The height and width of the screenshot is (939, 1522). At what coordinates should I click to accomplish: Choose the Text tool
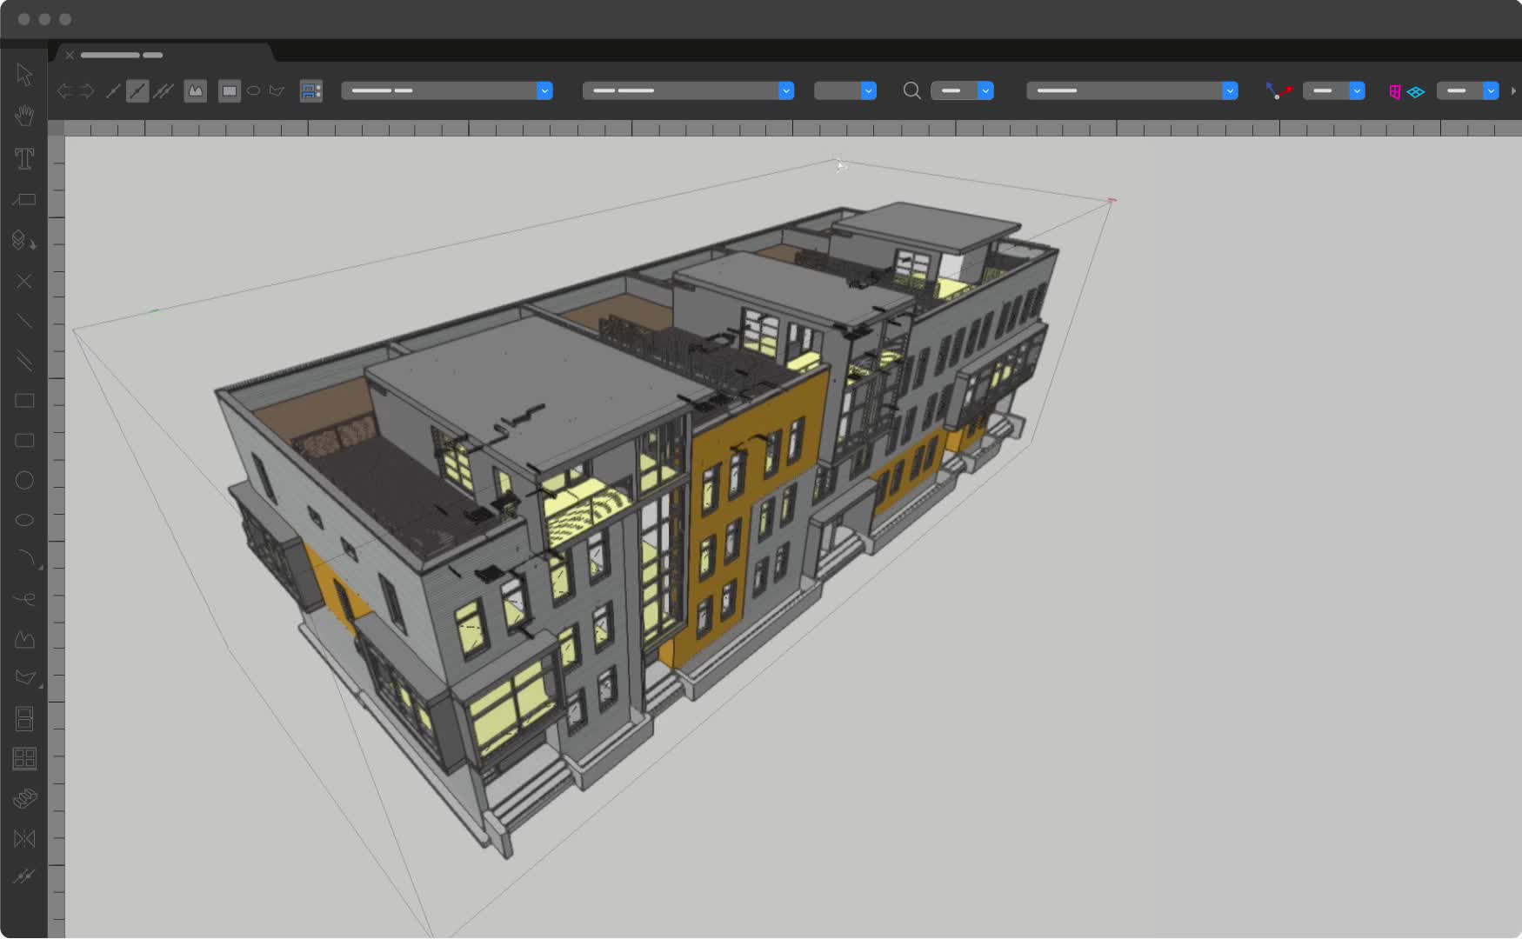(x=24, y=158)
